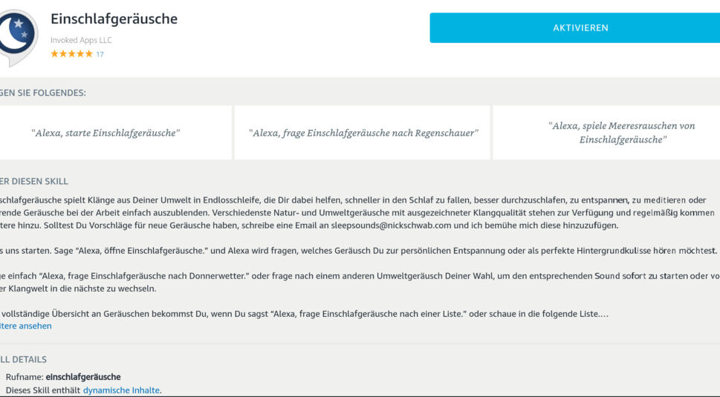Select the "SIE FOLGENDES:" heading
The width and height of the screenshot is (720, 397).
pyautogui.click(x=51, y=93)
